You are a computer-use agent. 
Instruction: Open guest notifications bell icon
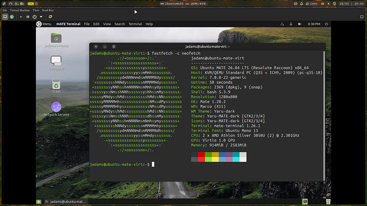click(291, 24)
